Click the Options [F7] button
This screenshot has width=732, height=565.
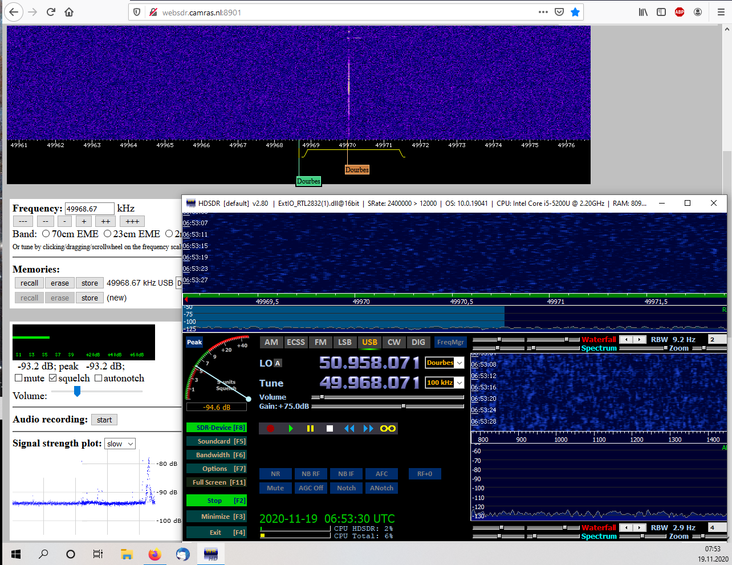coord(217,469)
